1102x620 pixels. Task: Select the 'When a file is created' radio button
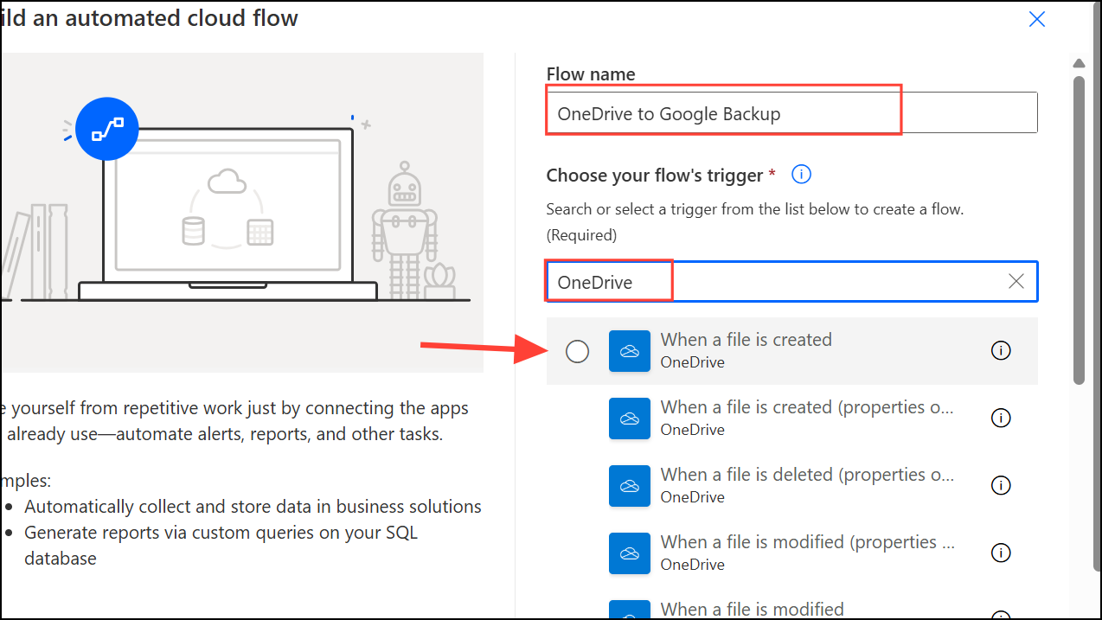[577, 351]
